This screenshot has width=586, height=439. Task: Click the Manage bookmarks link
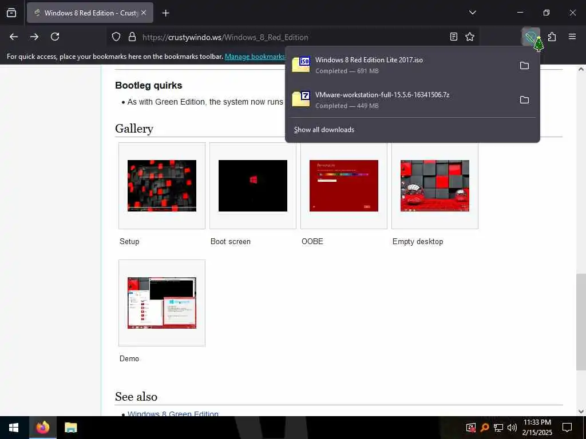(255, 57)
